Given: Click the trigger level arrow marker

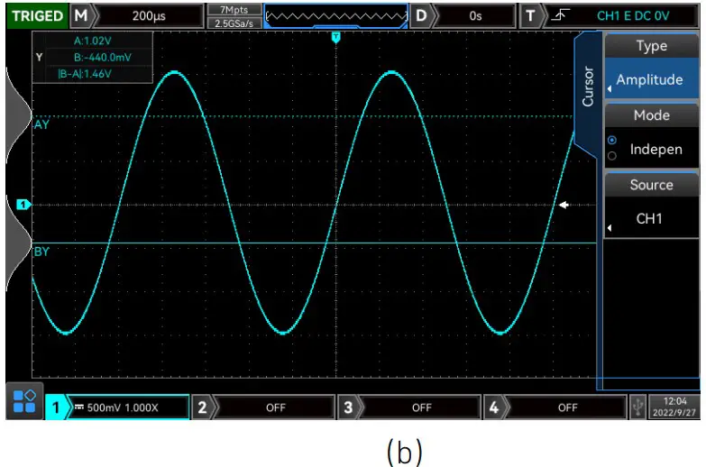Looking at the screenshot, I should click(564, 205).
